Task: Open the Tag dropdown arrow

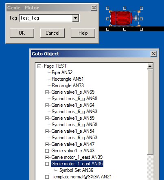Action: 75,18
